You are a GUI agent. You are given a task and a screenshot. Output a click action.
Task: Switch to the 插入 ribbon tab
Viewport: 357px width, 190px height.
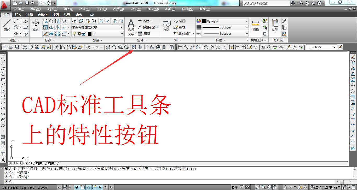[18, 15]
